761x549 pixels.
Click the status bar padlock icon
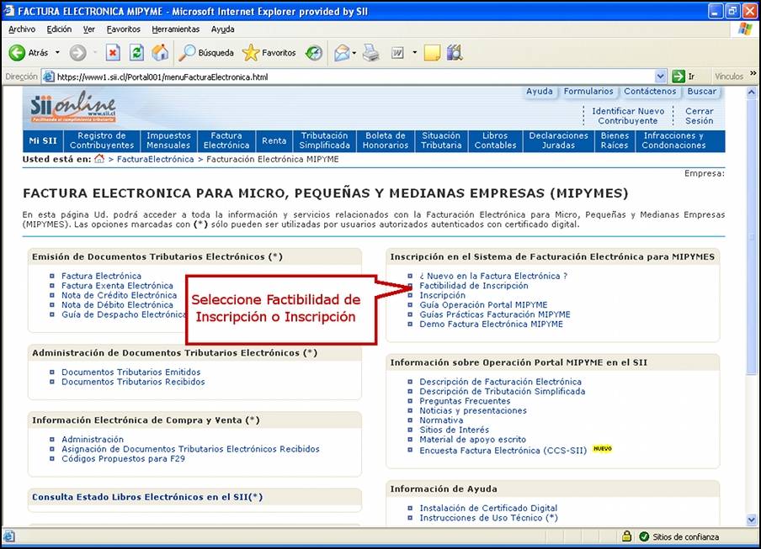pyautogui.click(x=626, y=536)
